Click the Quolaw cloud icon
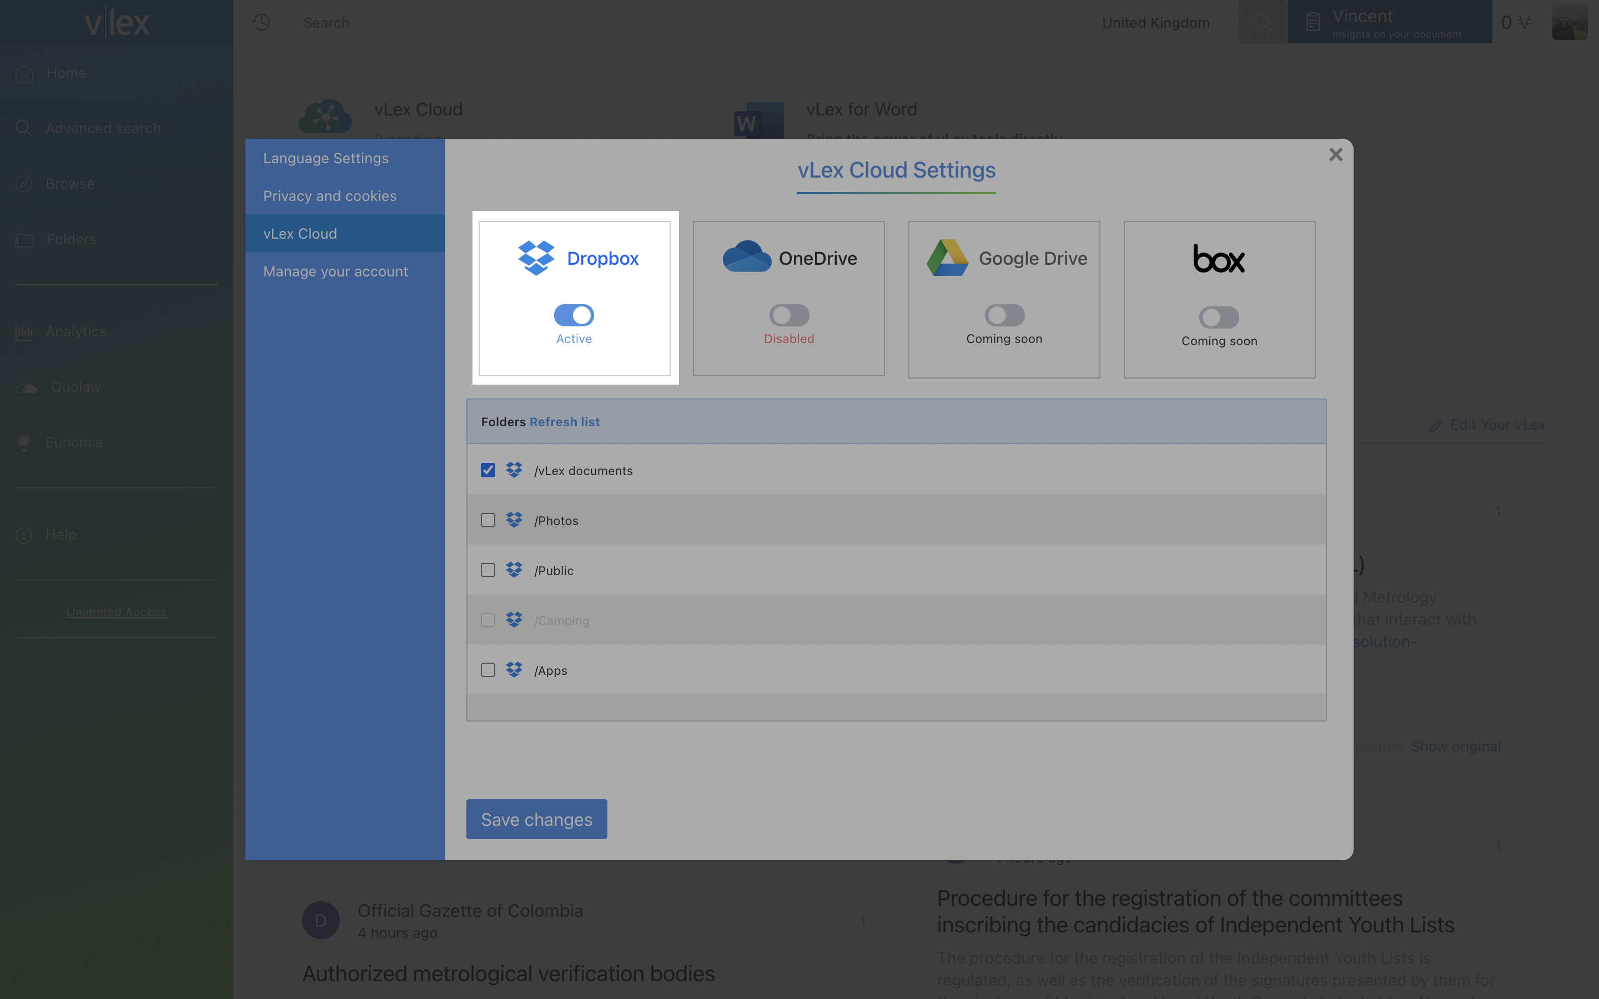This screenshot has width=1599, height=999. [27, 387]
